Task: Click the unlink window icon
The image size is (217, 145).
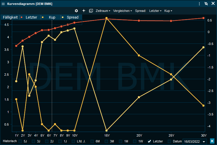Action: click(206, 3)
